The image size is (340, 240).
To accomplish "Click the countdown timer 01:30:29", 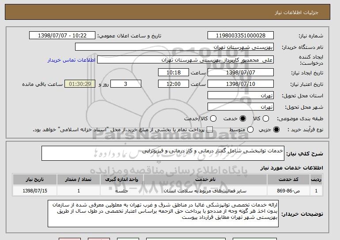I will click(x=80, y=84).
